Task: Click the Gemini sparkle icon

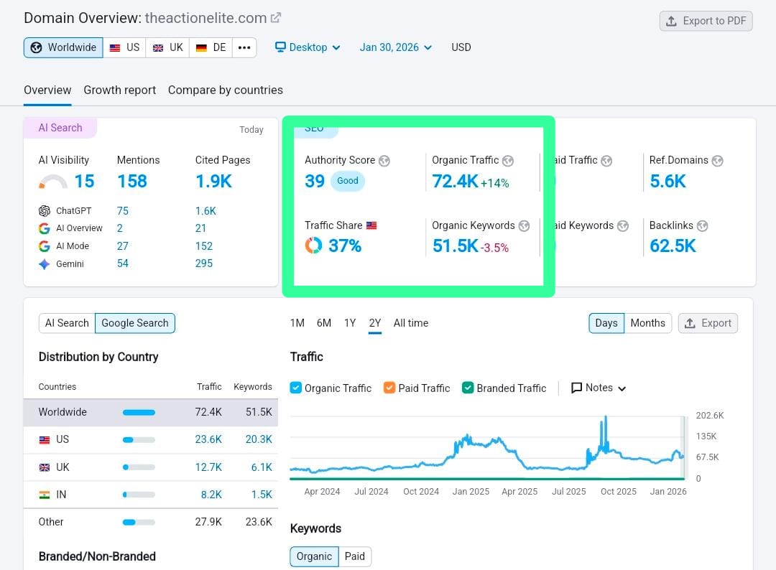Action: tap(45, 264)
